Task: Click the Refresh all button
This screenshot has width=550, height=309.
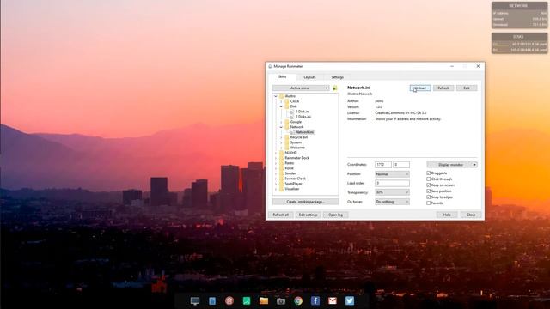Action: 281,215
